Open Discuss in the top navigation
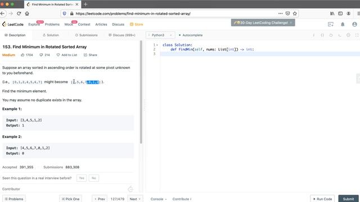Image resolution: width=360 pixels, height=202 pixels. click(118, 24)
